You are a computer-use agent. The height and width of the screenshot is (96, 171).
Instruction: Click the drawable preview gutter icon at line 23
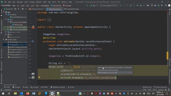pos(33,74)
